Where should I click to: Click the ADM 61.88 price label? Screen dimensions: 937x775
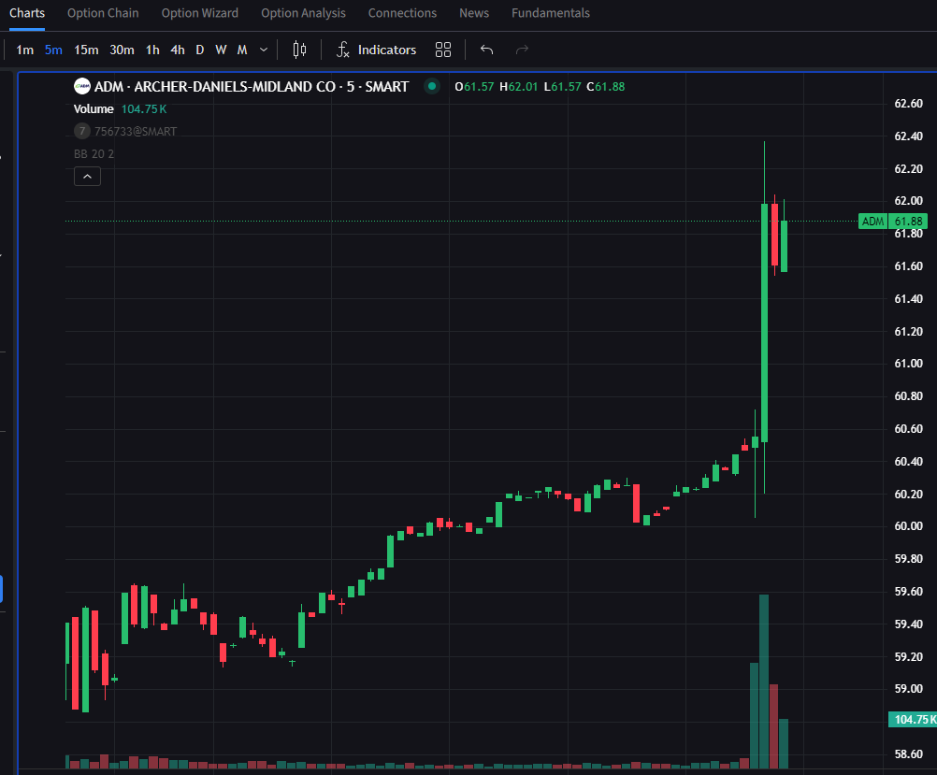(x=892, y=222)
